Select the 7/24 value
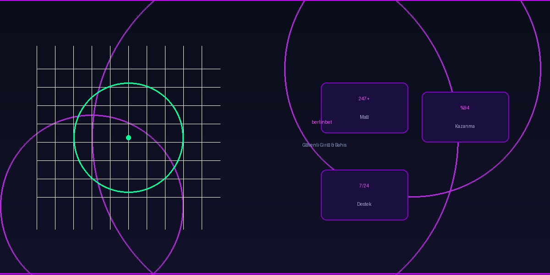The image size is (550, 275). [364, 186]
